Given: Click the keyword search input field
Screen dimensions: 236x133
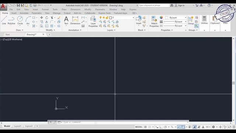Looking at the screenshot, I should point(154,5).
